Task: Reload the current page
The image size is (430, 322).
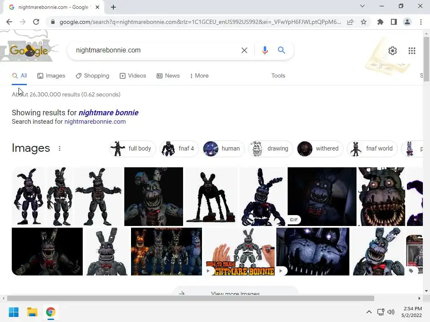Action: pyautogui.click(x=36, y=22)
